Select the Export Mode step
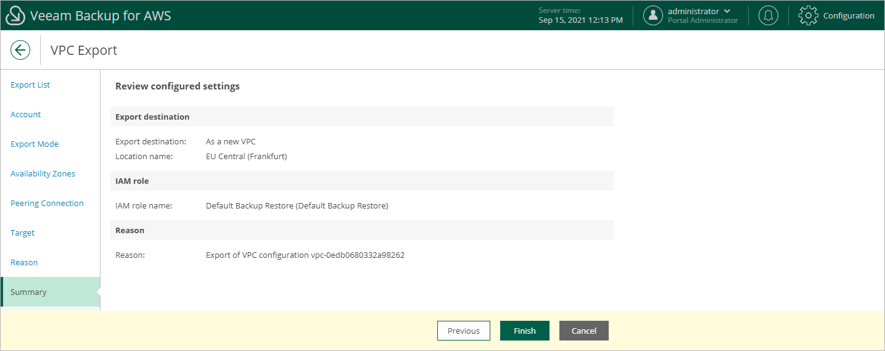This screenshot has width=885, height=351. (35, 144)
